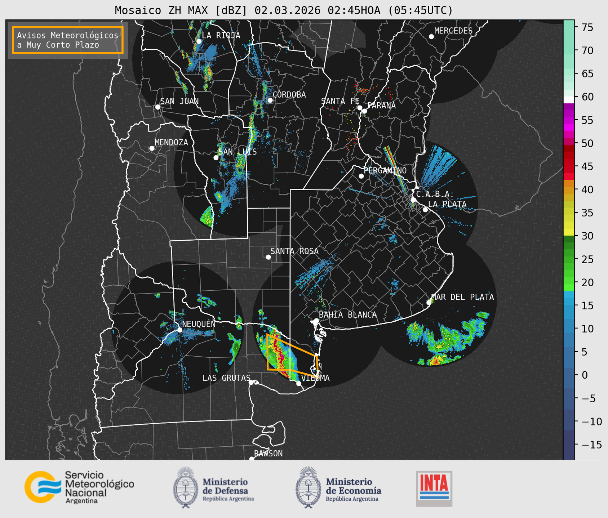This screenshot has height=518, width=608.
Task: Click the Ministerio de Defensa emblem
Action: [185, 487]
